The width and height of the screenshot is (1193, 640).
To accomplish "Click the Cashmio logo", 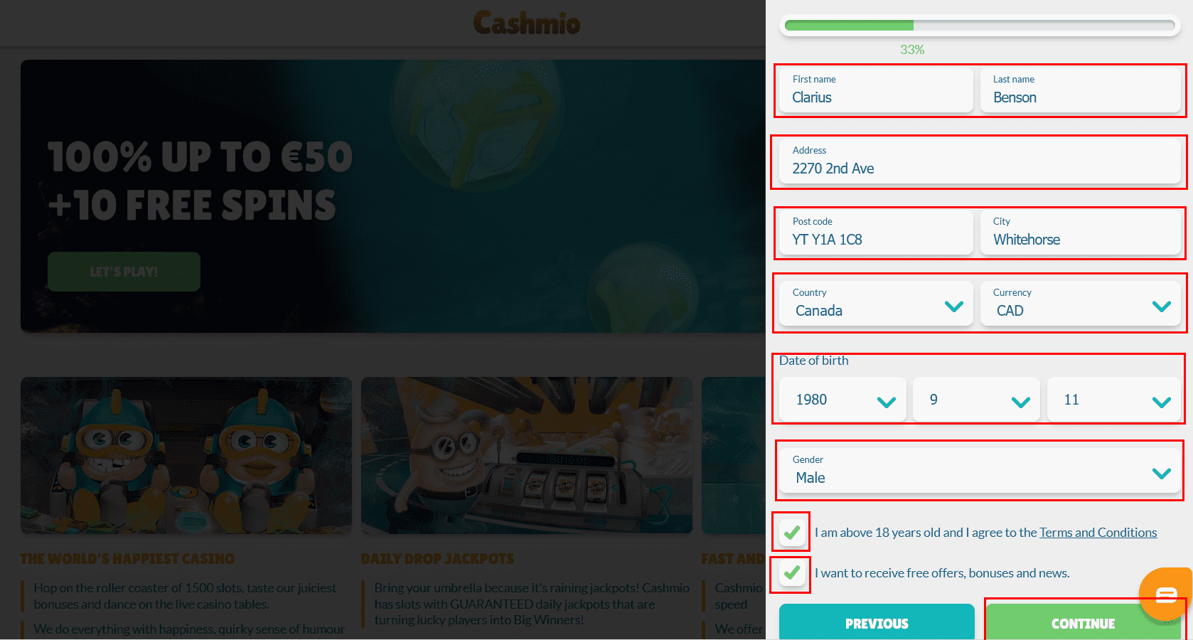I will (x=527, y=23).
